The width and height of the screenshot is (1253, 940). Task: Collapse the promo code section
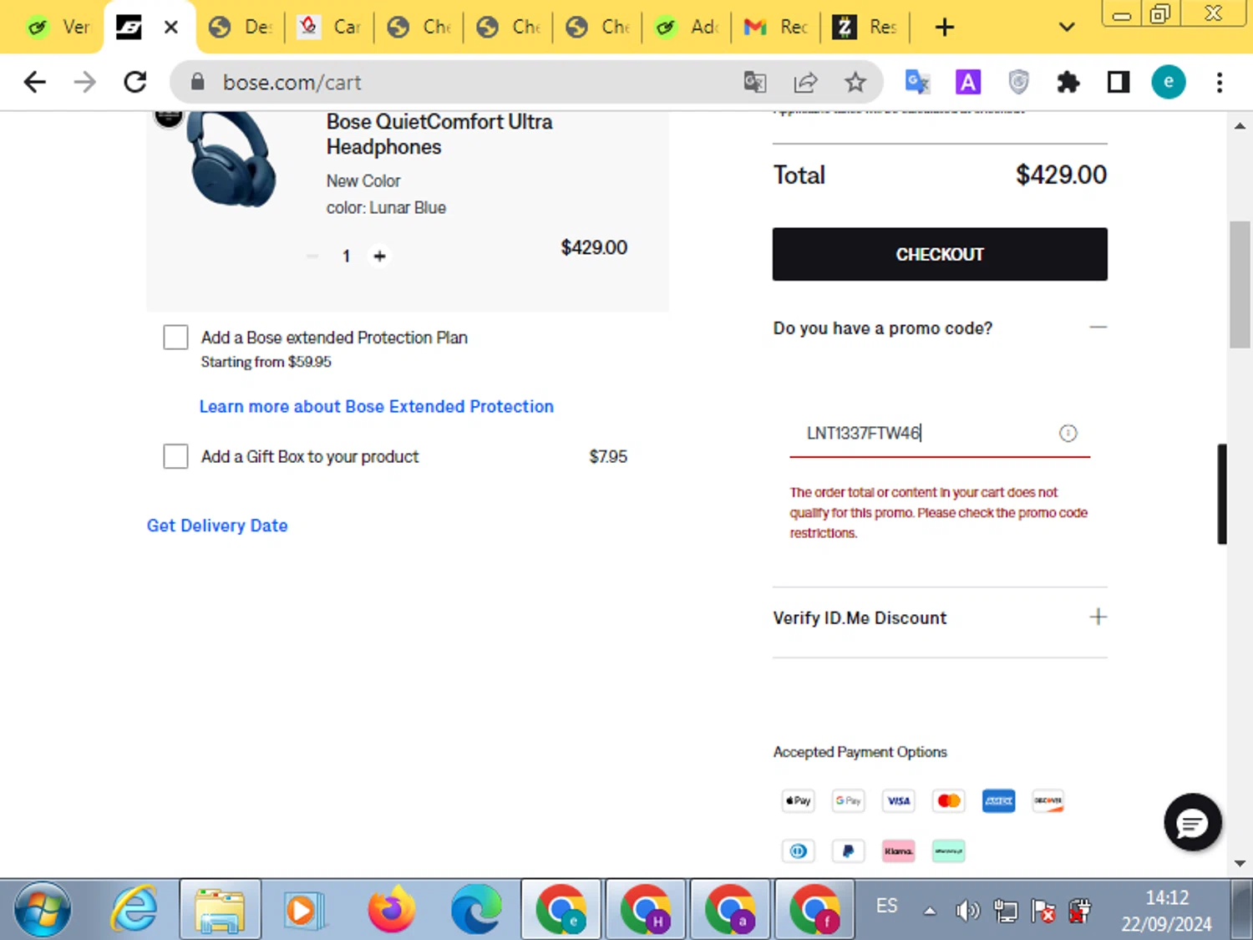[1098, 327]
